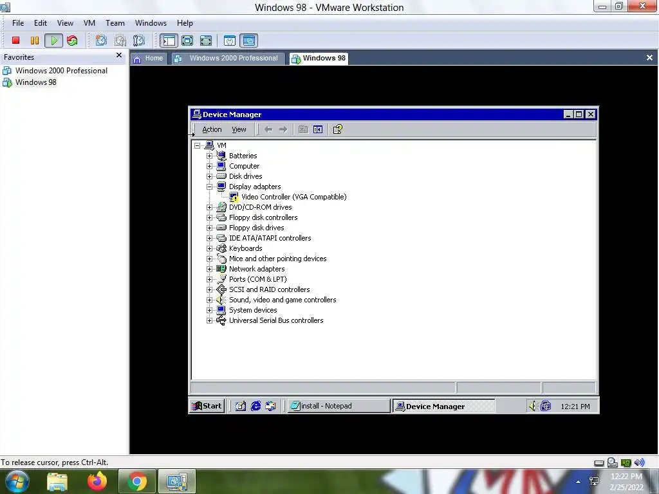Click the summary view icon in the VMware toolbar

[230, 41]
